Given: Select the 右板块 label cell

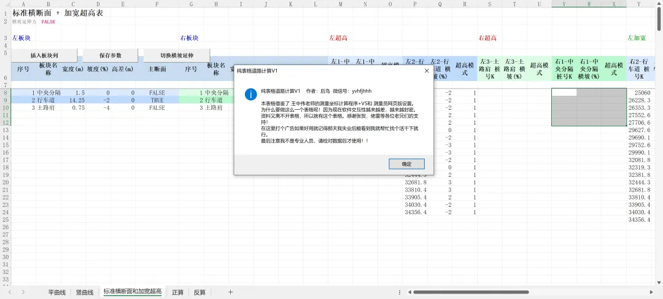Looking at the screenshot, I should tap(190, 38).
